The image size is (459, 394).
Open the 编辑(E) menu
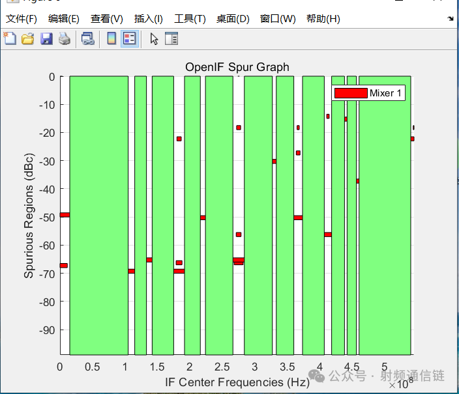pos(64,19)
